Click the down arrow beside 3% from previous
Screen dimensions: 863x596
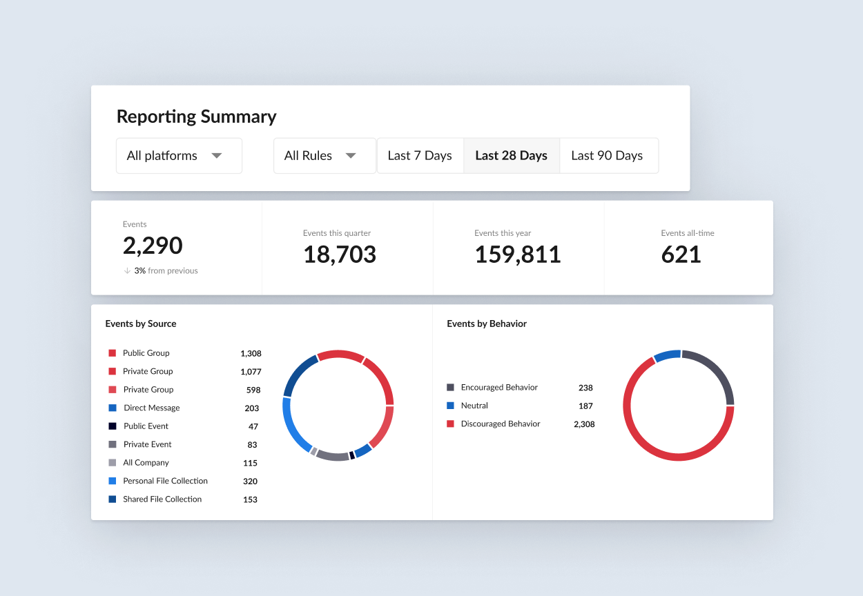coord(127,271)
